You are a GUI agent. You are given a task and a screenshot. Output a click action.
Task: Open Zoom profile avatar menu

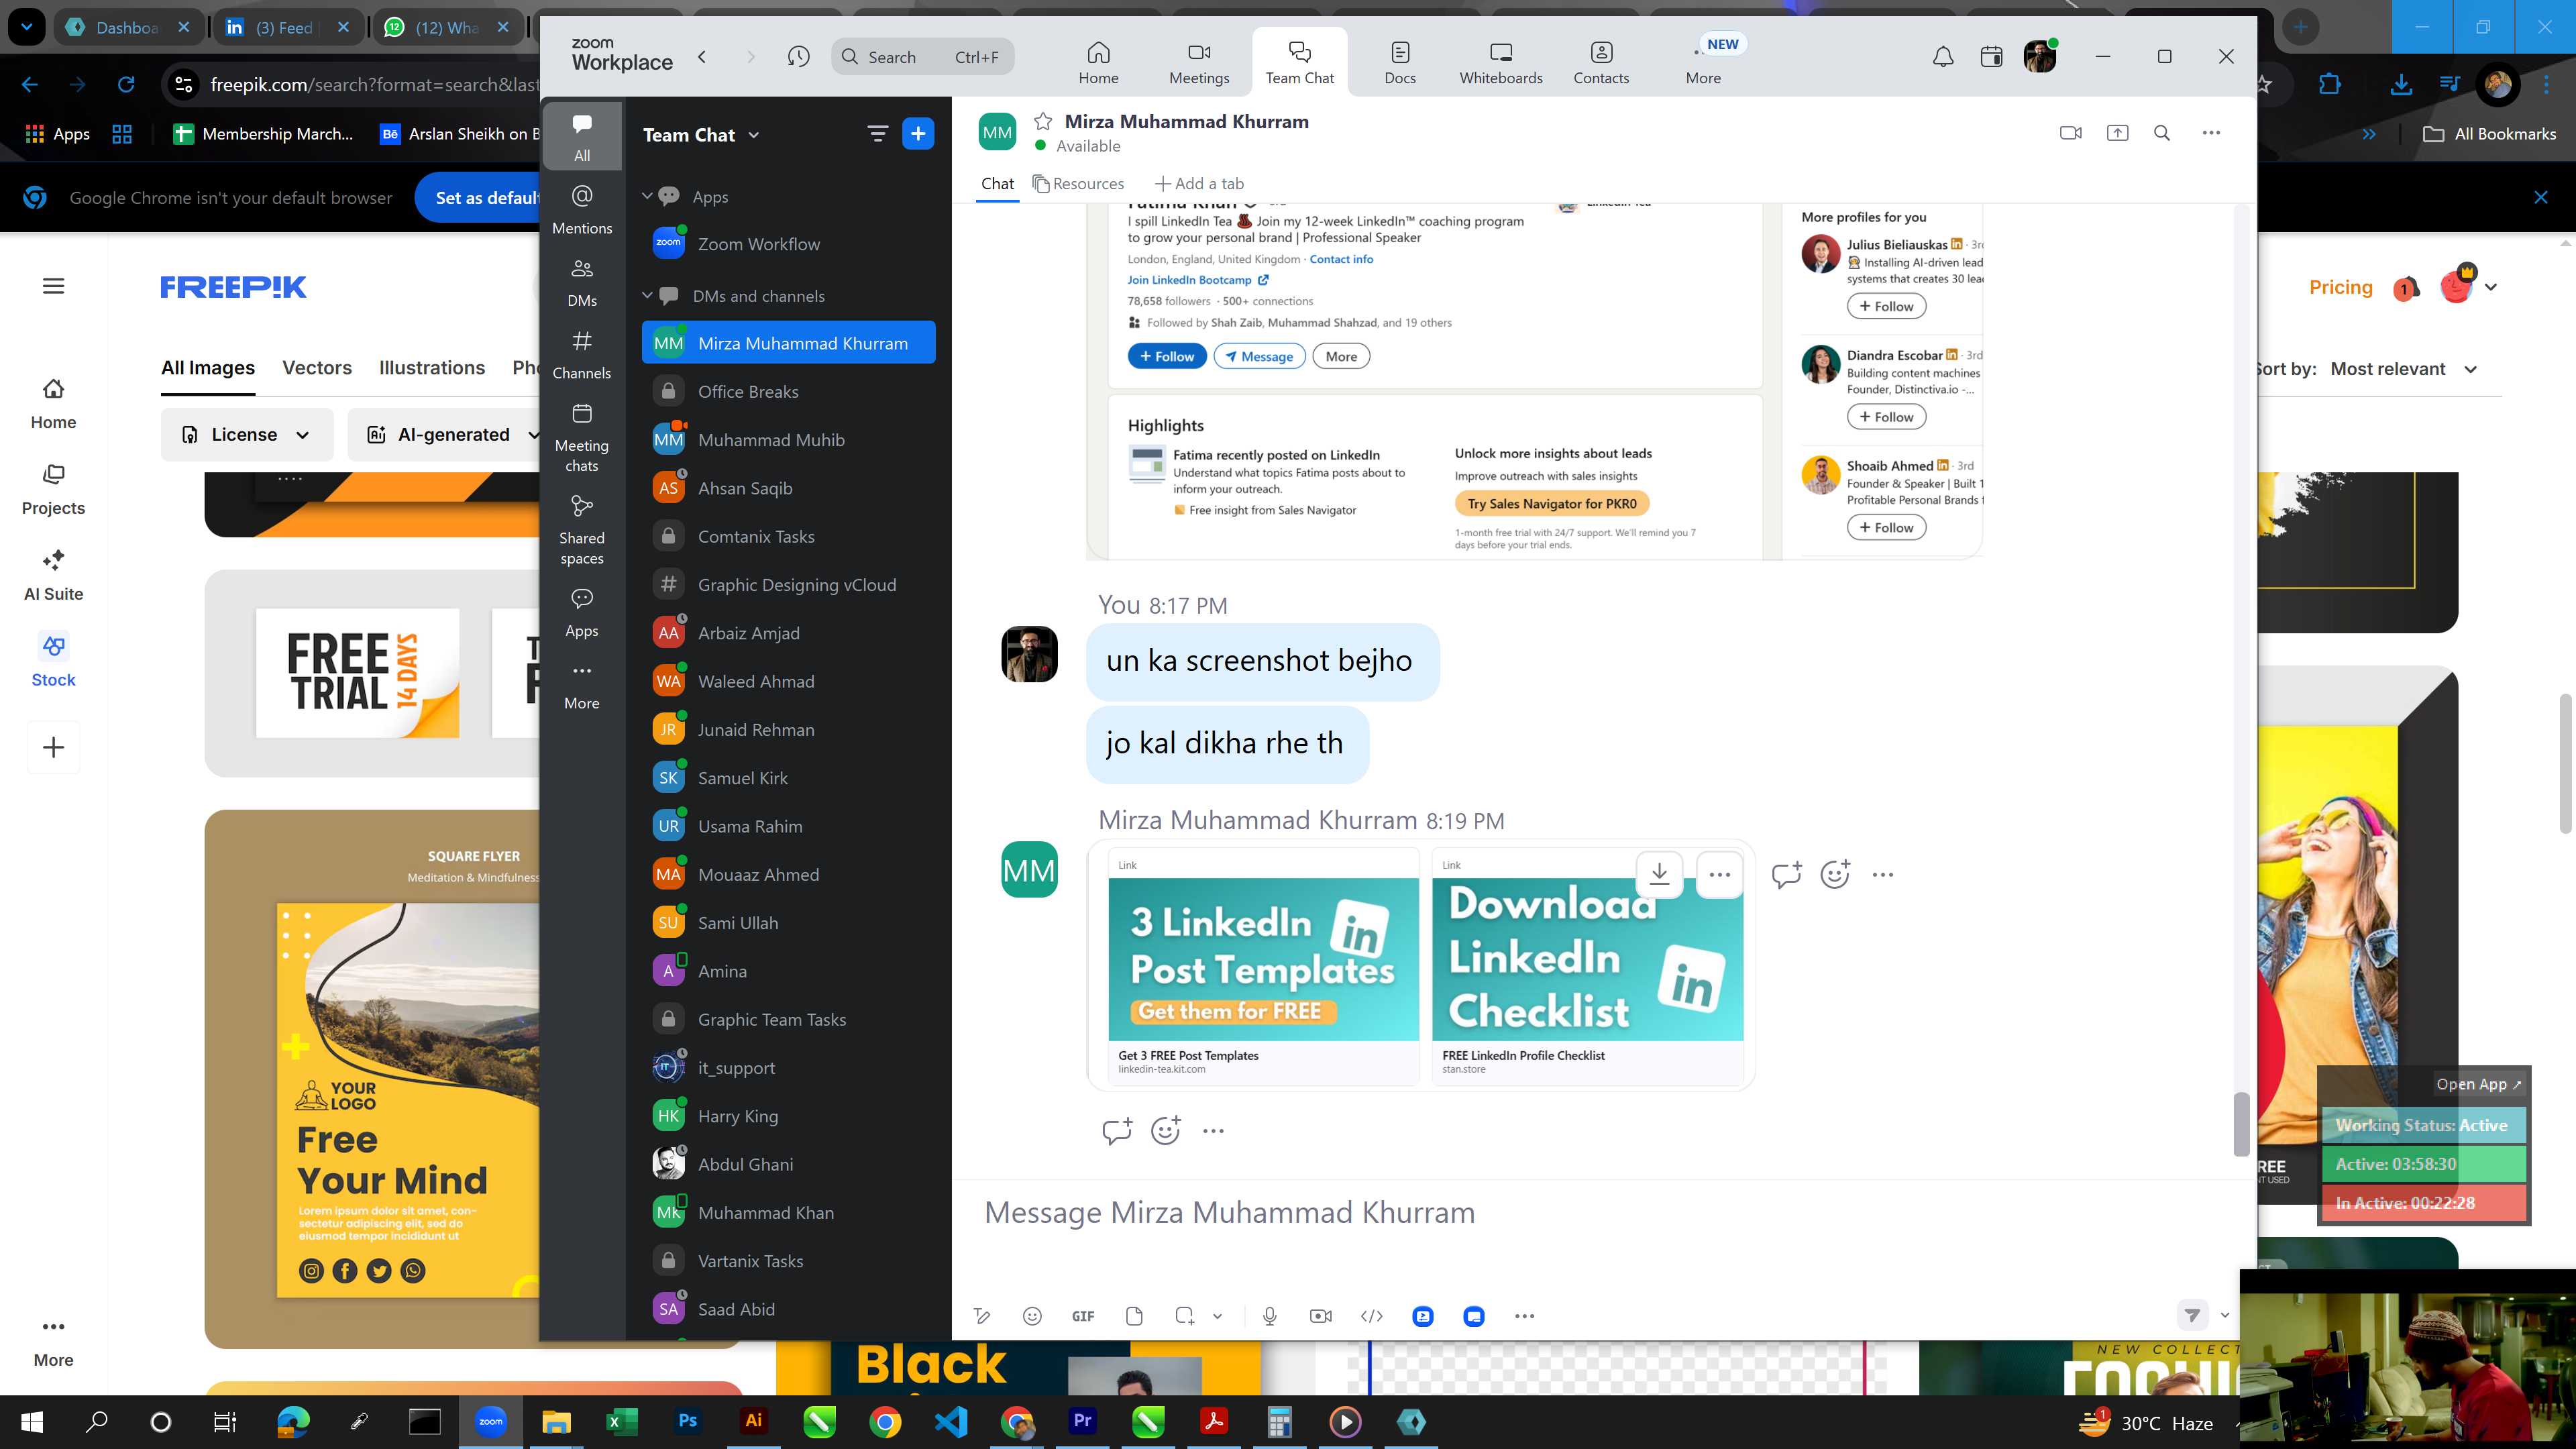coord(2039,57)
